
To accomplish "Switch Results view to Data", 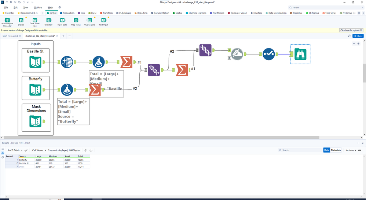I will pyautogui.click(x=326, y=150).
